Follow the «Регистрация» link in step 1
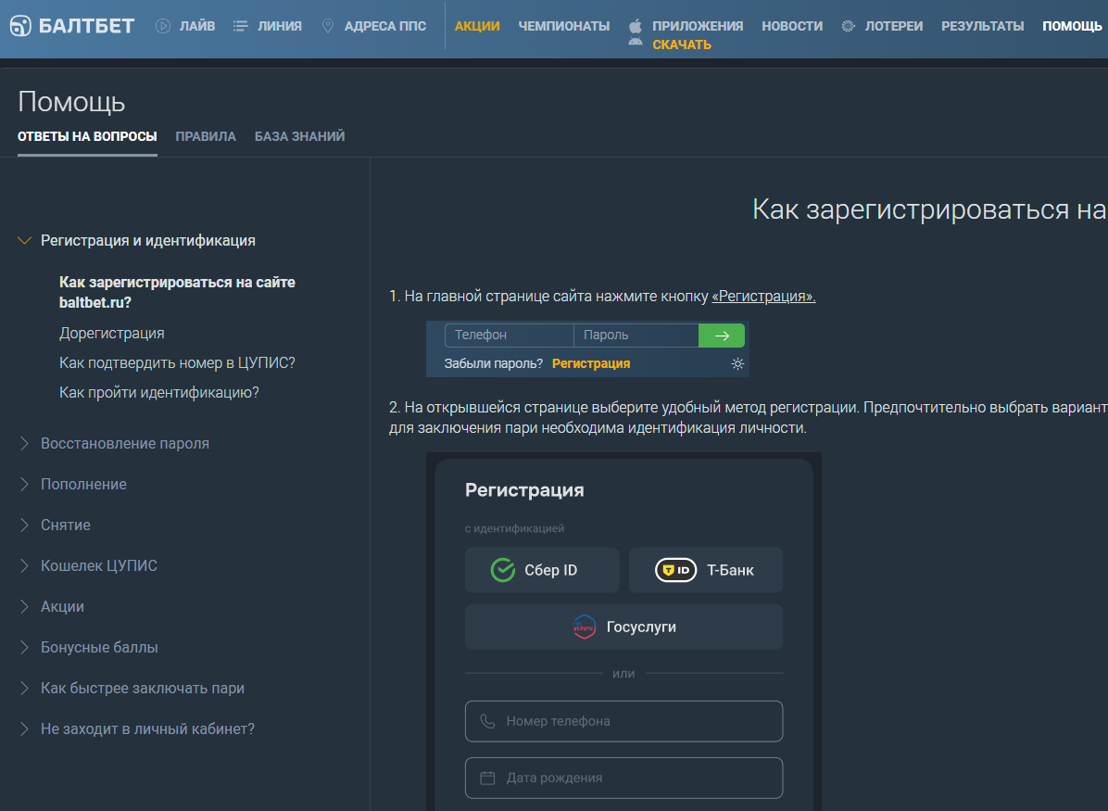The width and height of the screenshot is (1108, 811). [x=763, y=297]
